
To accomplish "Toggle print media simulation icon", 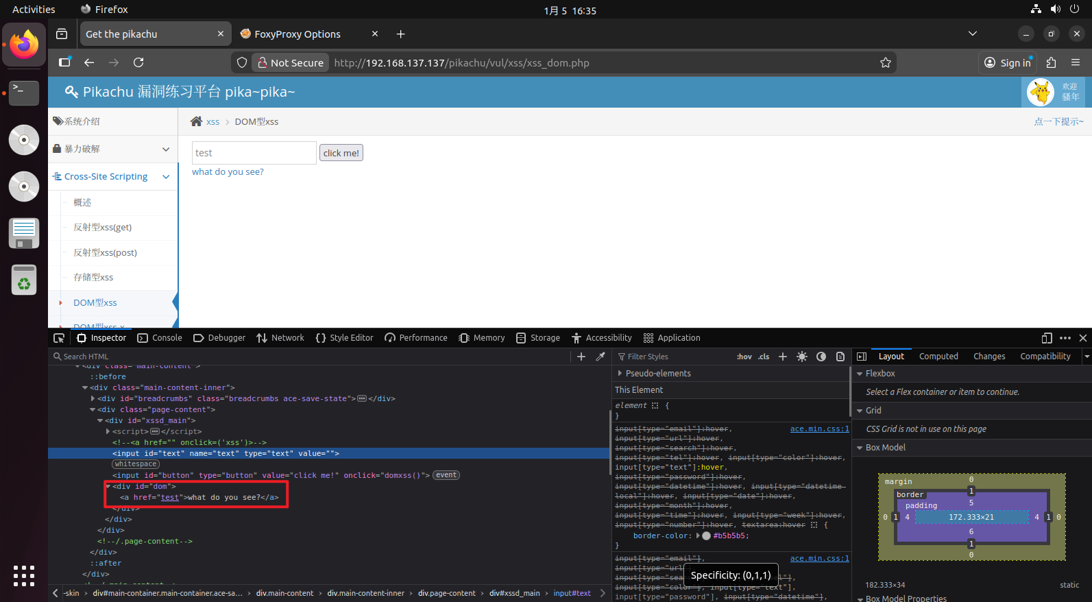I will click(x=840, y=357).
